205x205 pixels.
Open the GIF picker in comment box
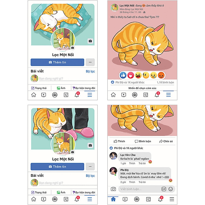point(164,189)
